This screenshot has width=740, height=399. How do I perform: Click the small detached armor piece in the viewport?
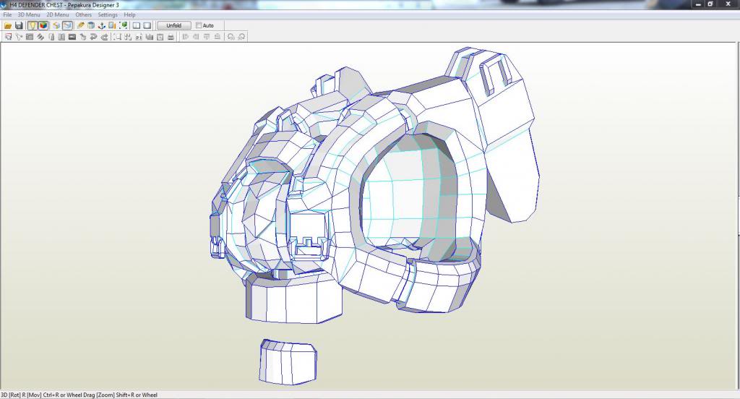tap(288, 361)
